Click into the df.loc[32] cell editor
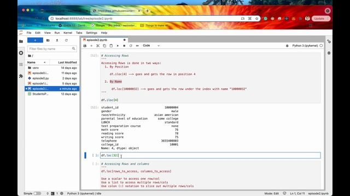This screenshot has height=196, width=350. click(210, 155)
